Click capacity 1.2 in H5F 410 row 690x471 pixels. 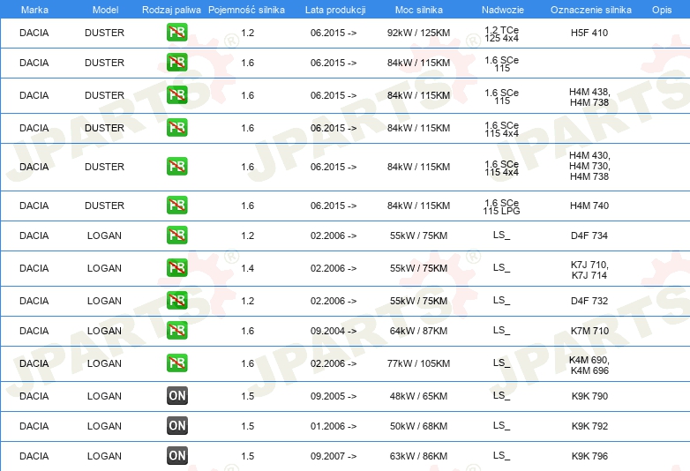pos(247,33)
